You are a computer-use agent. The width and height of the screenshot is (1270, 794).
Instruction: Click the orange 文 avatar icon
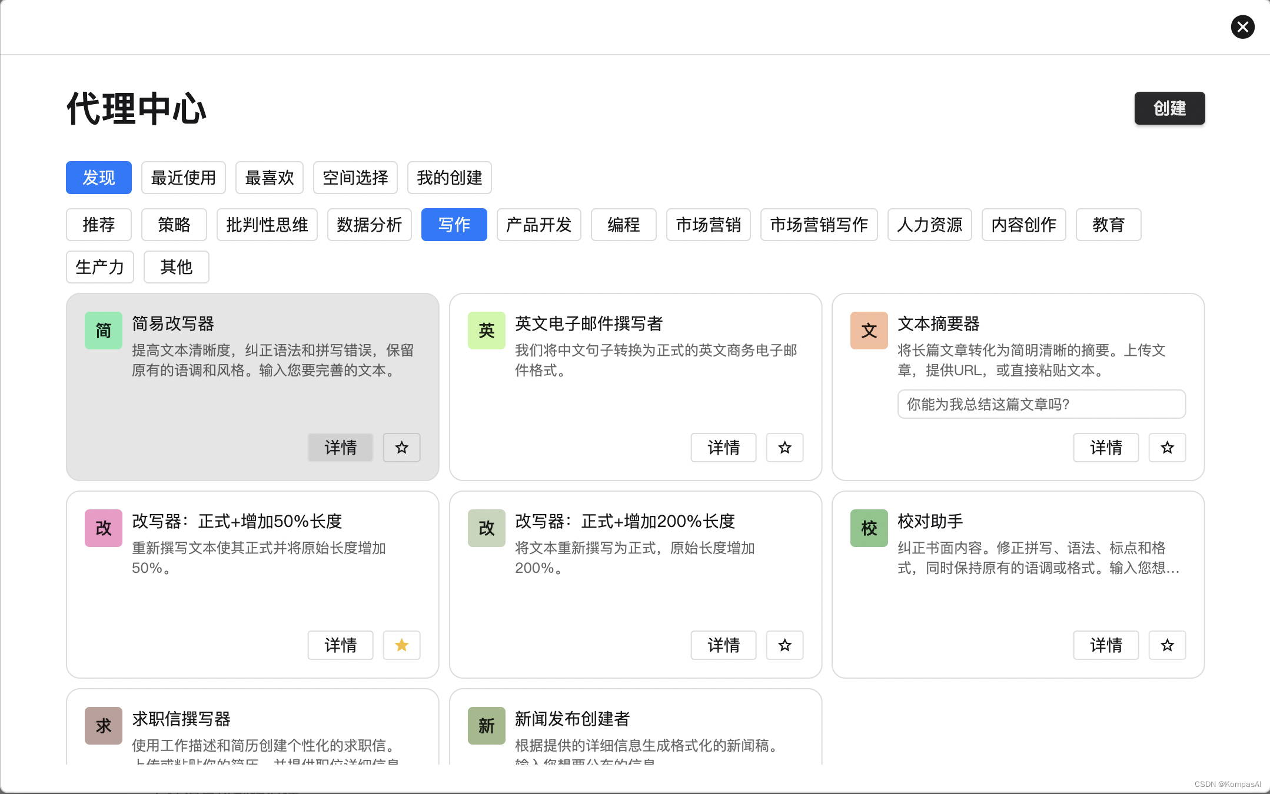[x=869, y=331]
